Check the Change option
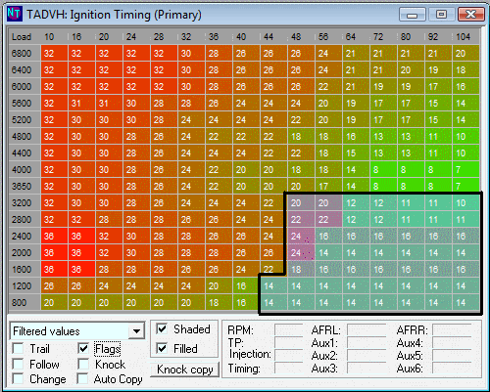 point(18,378)
